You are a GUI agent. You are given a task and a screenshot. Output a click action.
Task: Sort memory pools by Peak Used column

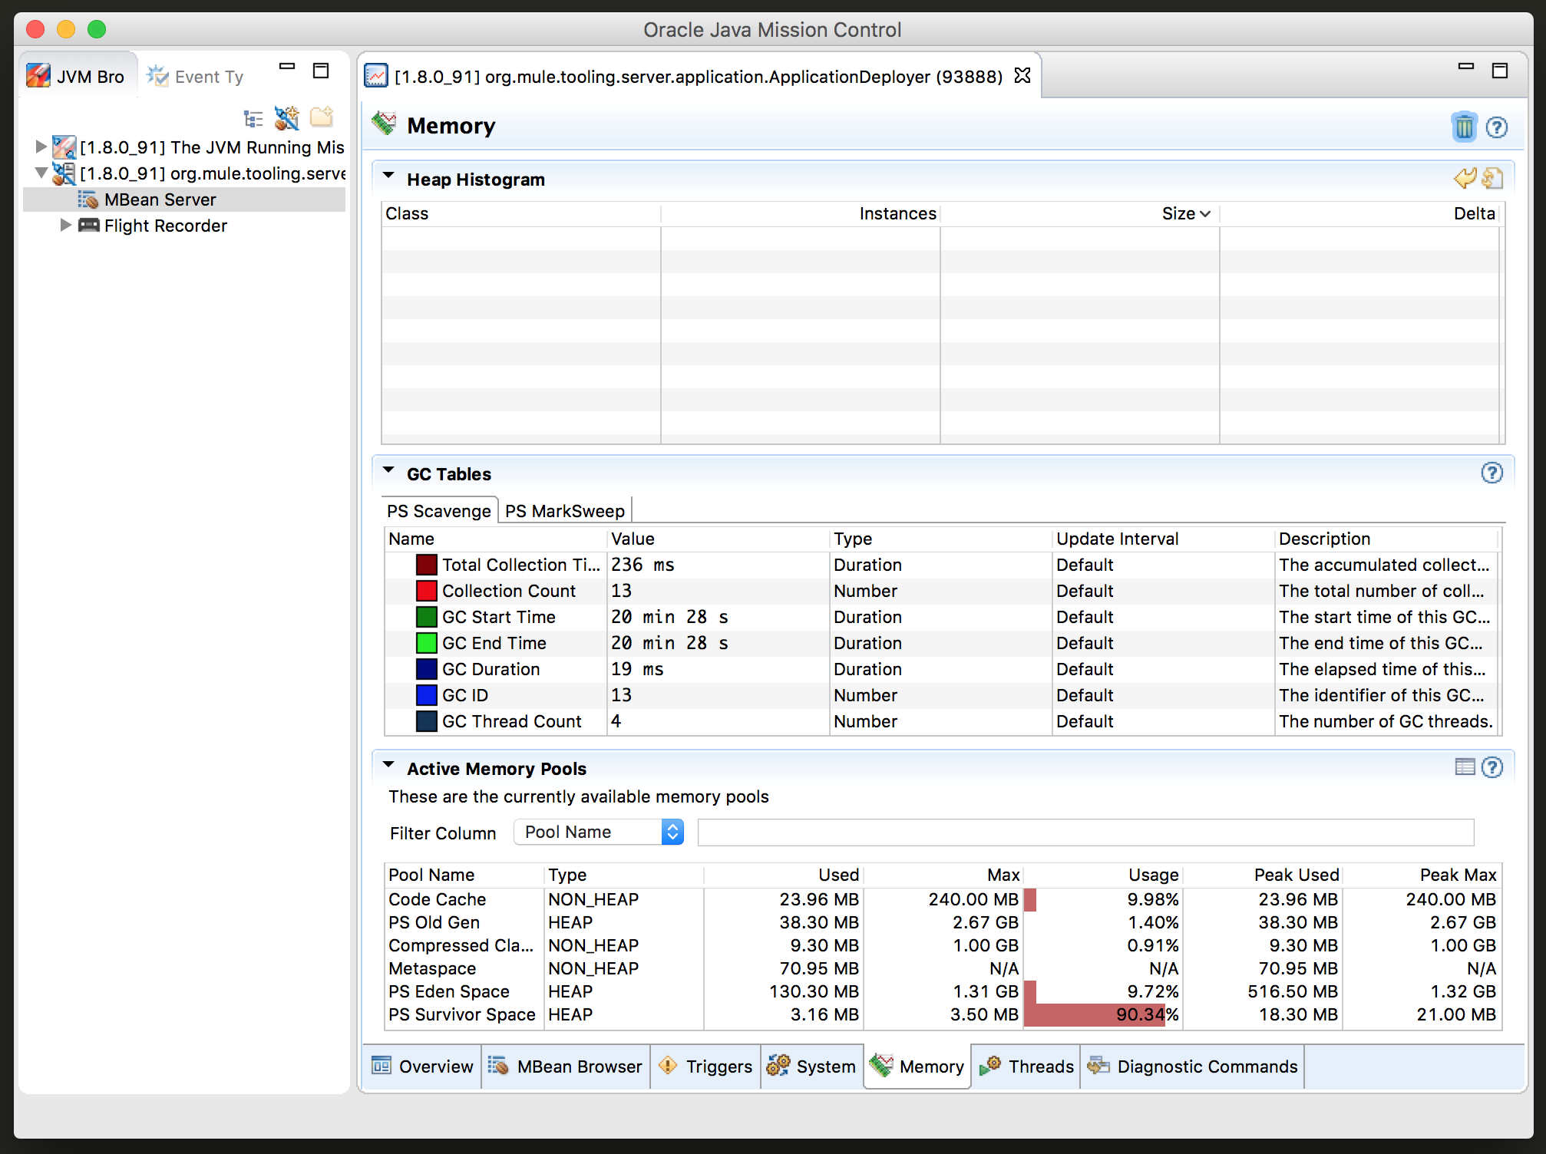pyautogui.click(x=1263, y=875)
